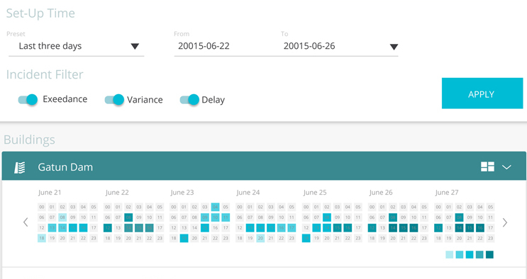Viewport: 527px width, 279px height.
Task: Click the June 24 day heading
Action: [x=248, y=193]
